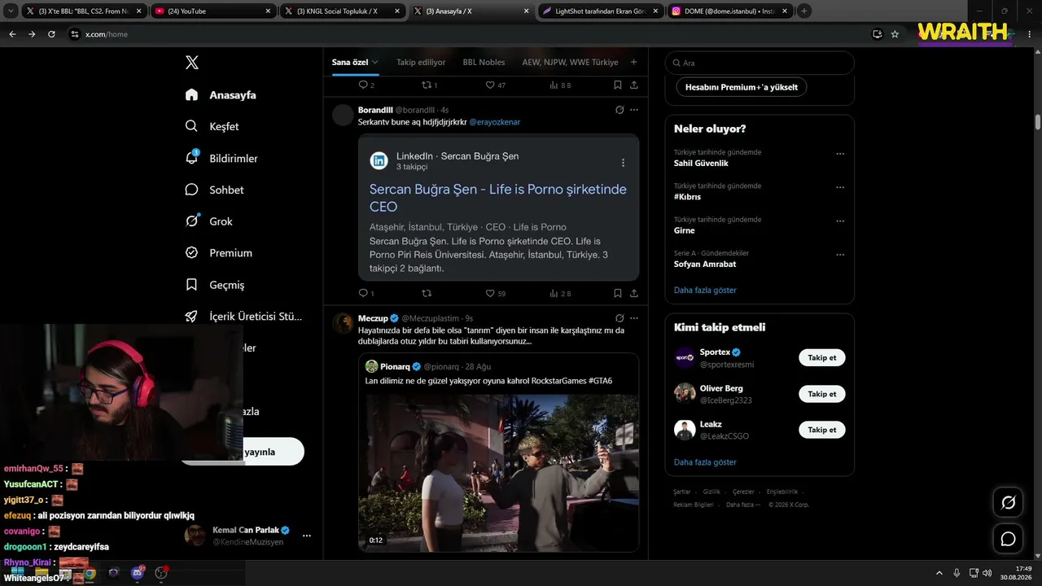Open more options for Sofyan Amrabat trend
The height and width of the screenshot is (586, 1042).
click(840, 255)
